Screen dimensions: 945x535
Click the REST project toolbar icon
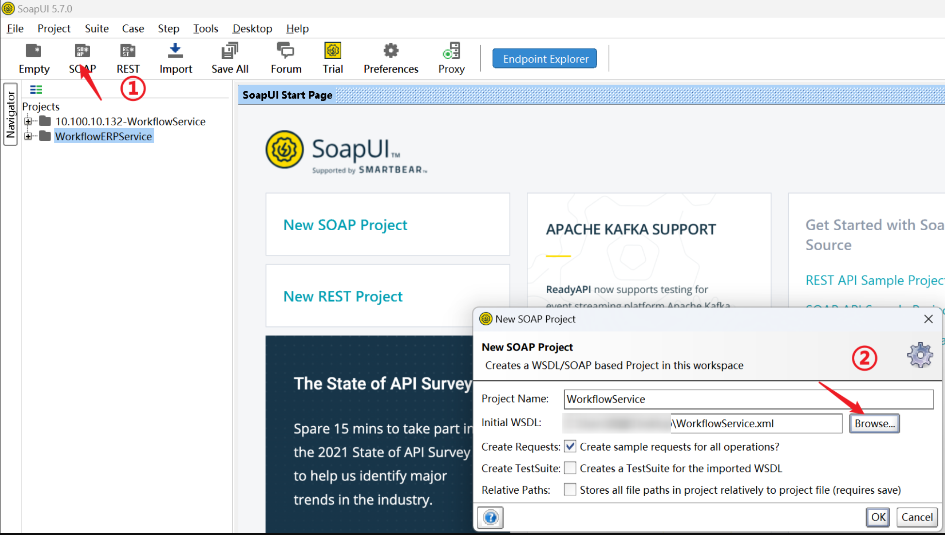pos(128,51)
